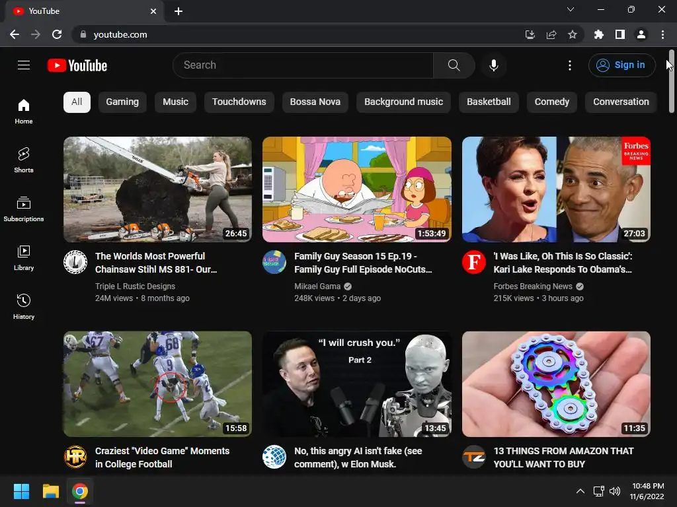Open 13 Things From Amazon title
Image resolution: width=677 pixels, height=507 pixels.
tap(563, 457)
